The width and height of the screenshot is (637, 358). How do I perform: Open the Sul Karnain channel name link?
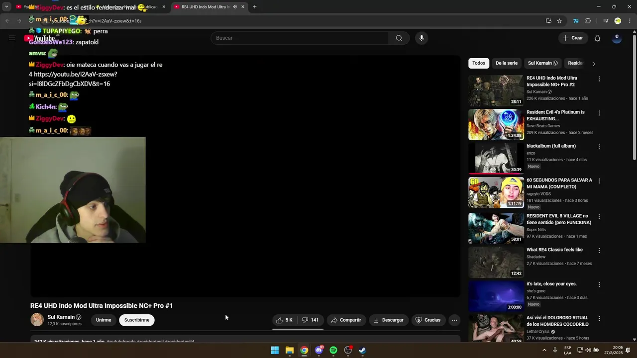click(x=61, y=317)
